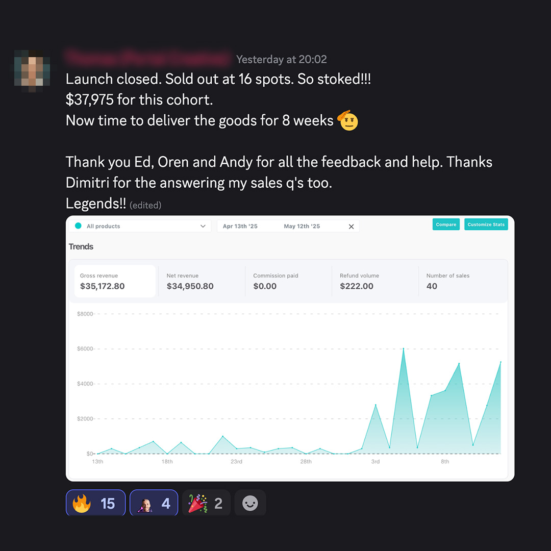The image size is (551, 551).
Task: Select the Number of sales stat
Action: (462, 281)
